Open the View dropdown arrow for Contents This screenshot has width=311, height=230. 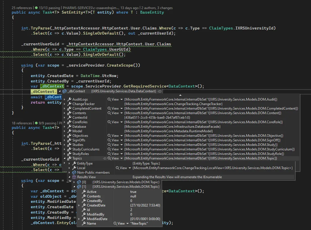122,113
